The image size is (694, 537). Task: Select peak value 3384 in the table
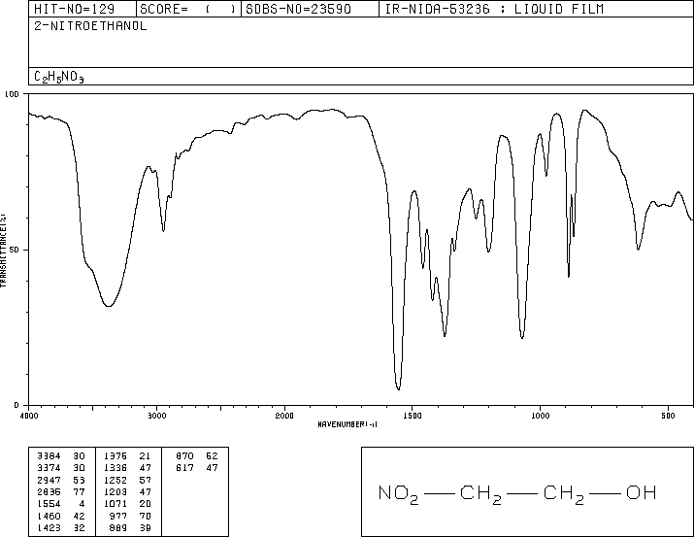[48, 456]
